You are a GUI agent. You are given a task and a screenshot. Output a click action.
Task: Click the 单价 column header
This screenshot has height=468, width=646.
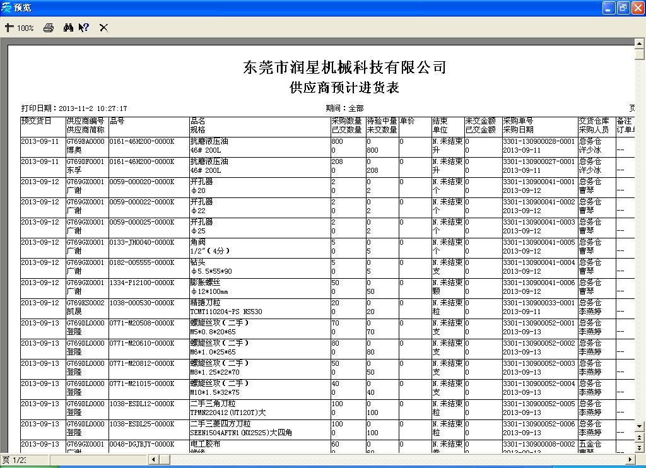click(408, 121)
